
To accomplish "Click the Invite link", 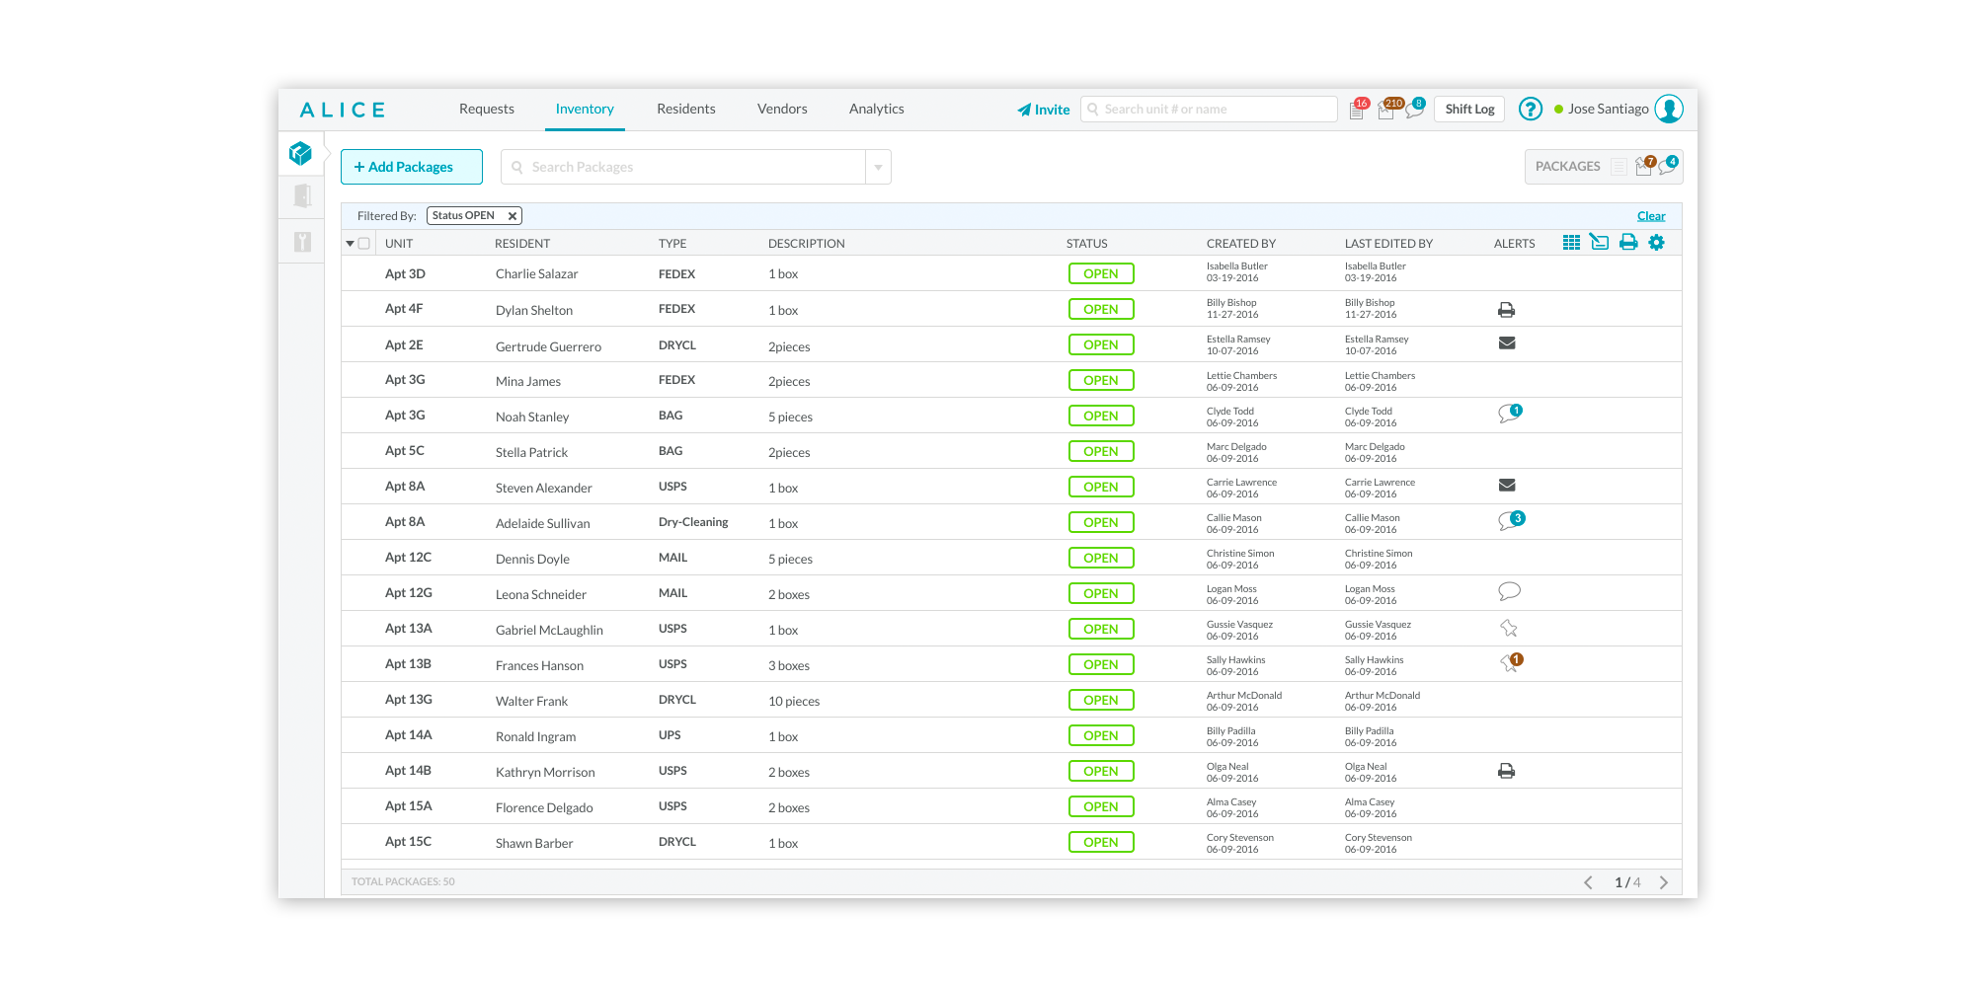I will tap(1044, 110).
